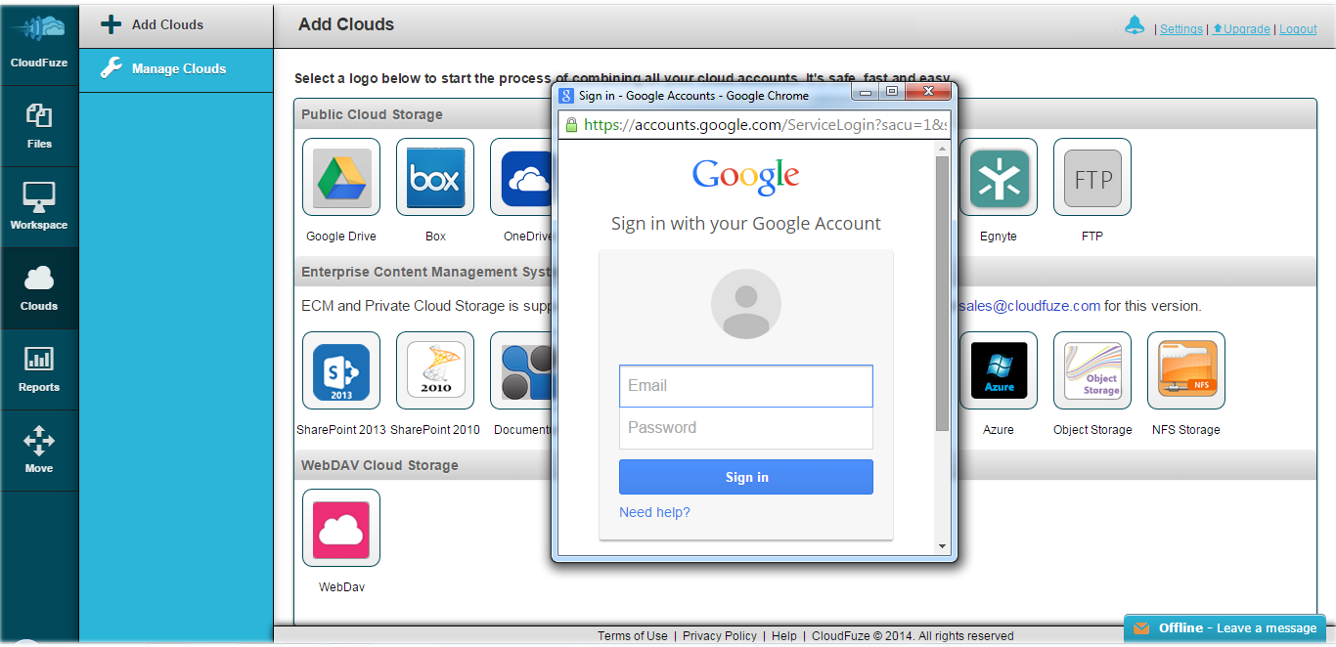1336x647 pixels.
Task: Click the Add Clouds page heading
Action: [346, 24]
